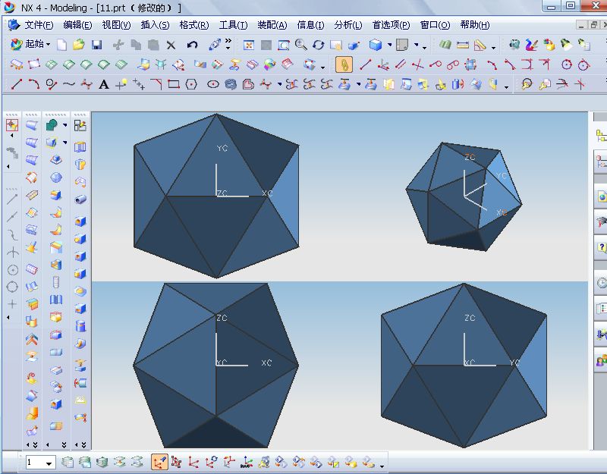Open the Boolean unite dropdown arrow
The width and height of the screenshot is (607, 474).
64,125
